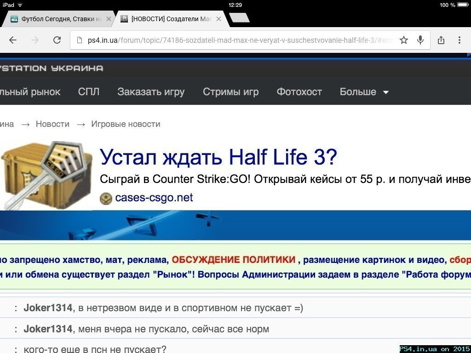
Task: Open the Chrome three-dot menu
Action: 460,40
